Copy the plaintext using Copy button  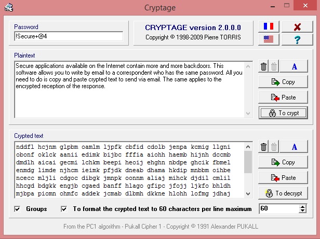pos(283,82)
